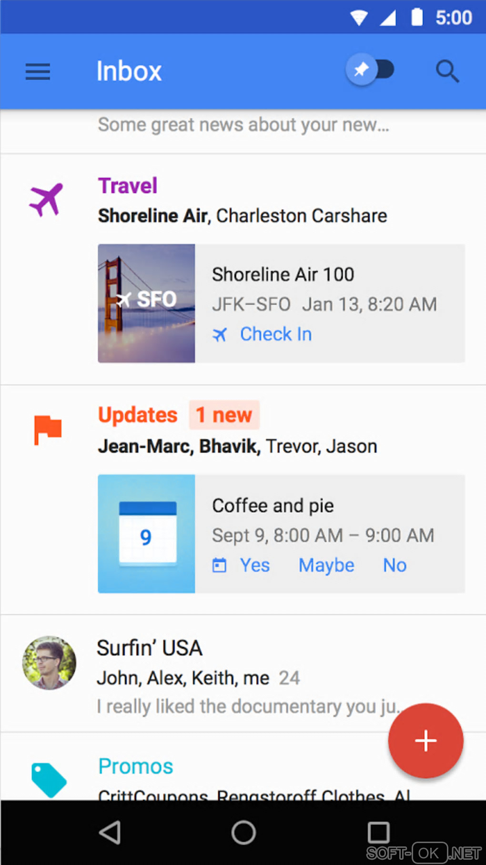
Task: Expand the Updates bundle
Action: point(138,415)
